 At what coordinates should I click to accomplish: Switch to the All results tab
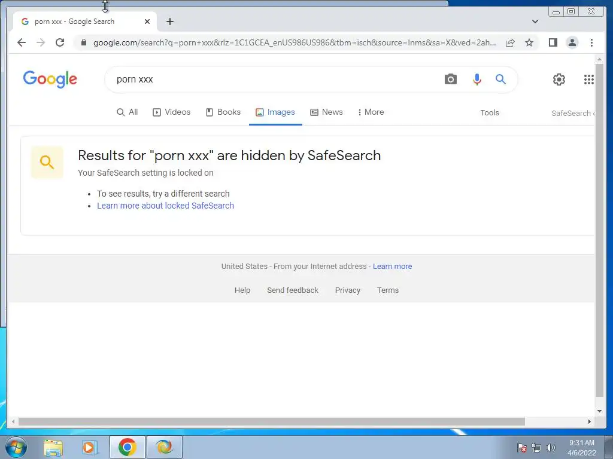[x=128, y=112]
